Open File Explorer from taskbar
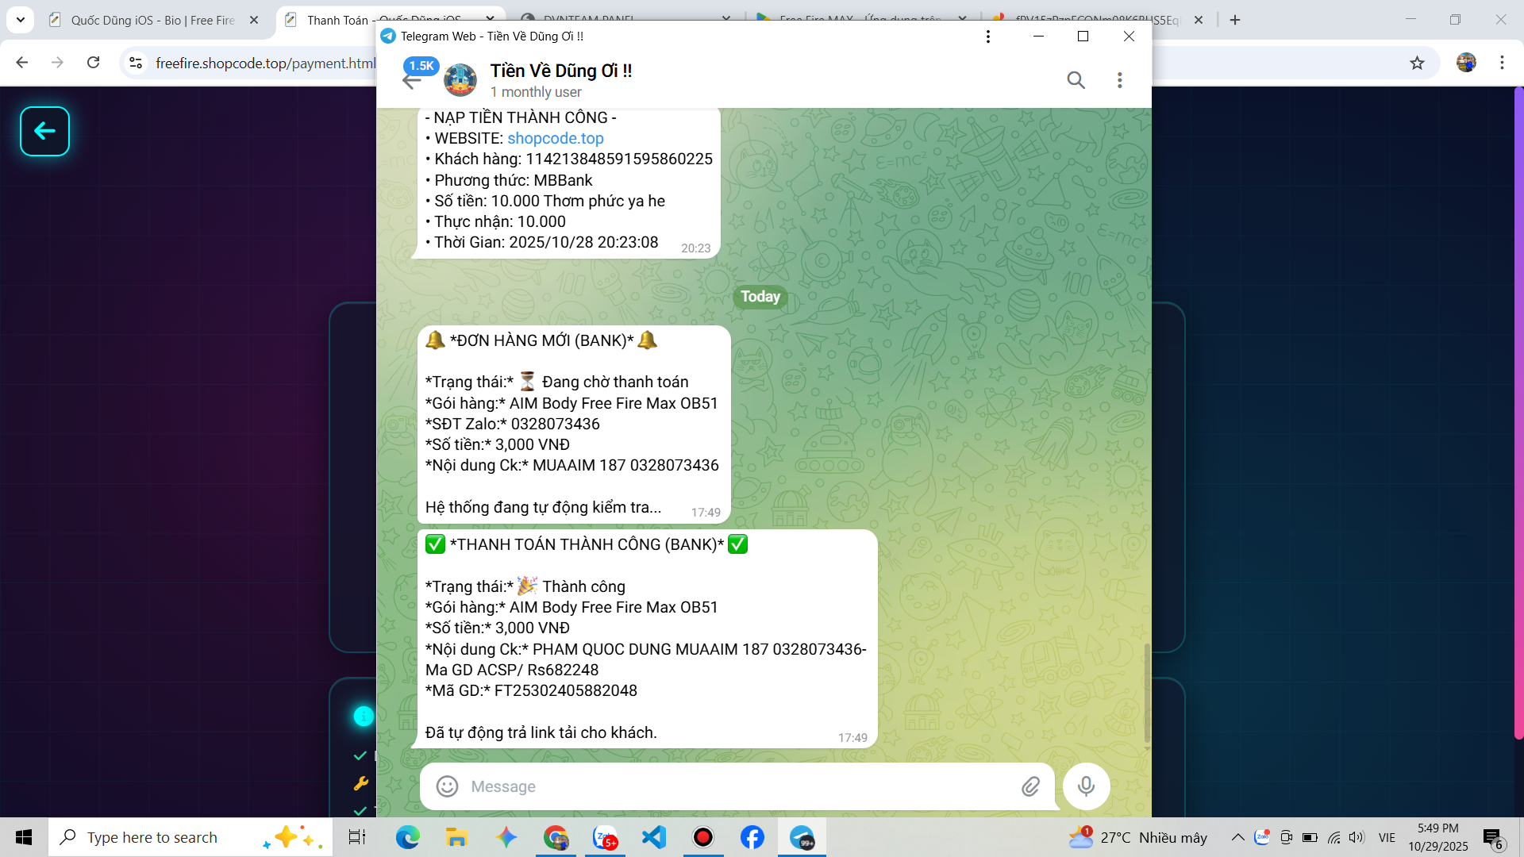This screenshot has width=1524, height=857. coord(456,837)
